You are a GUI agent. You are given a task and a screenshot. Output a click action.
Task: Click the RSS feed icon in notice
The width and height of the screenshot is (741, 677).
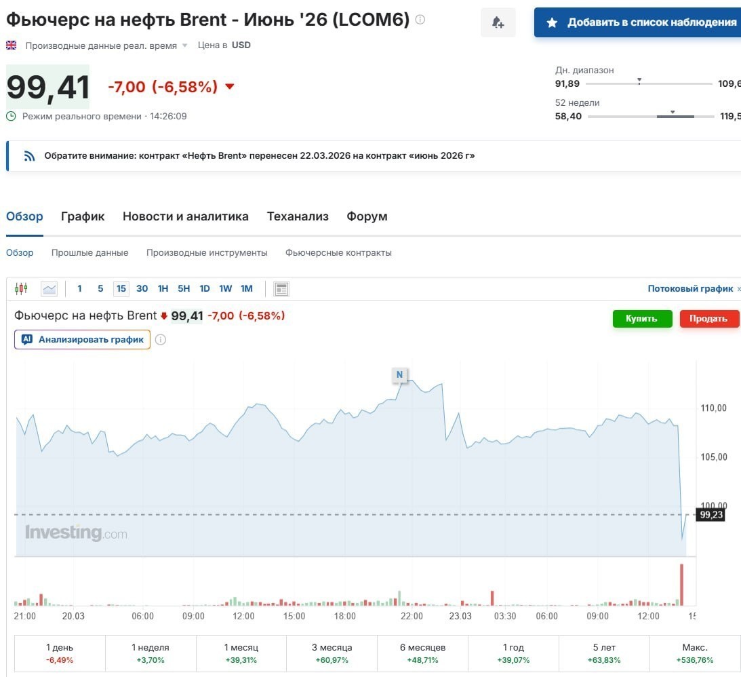29,155
